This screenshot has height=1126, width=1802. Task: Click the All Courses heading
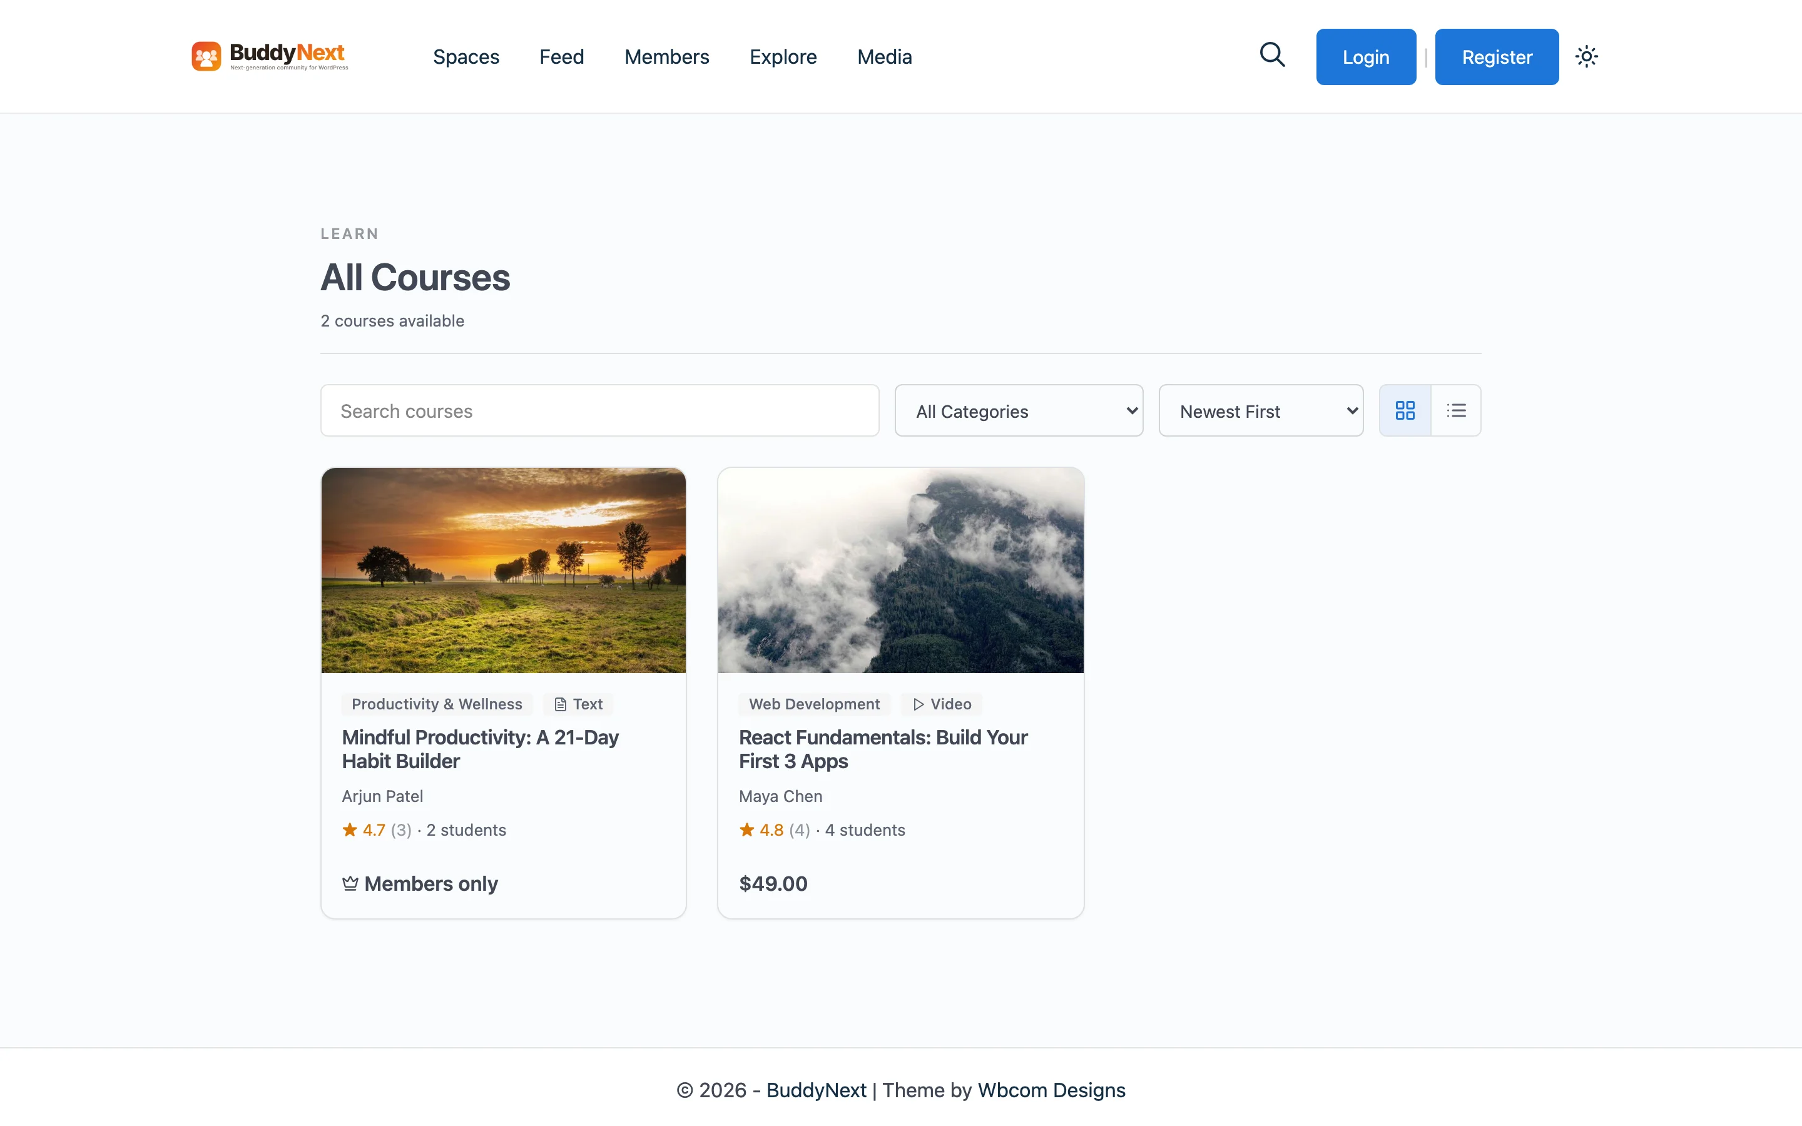click(x=415, y=278)
